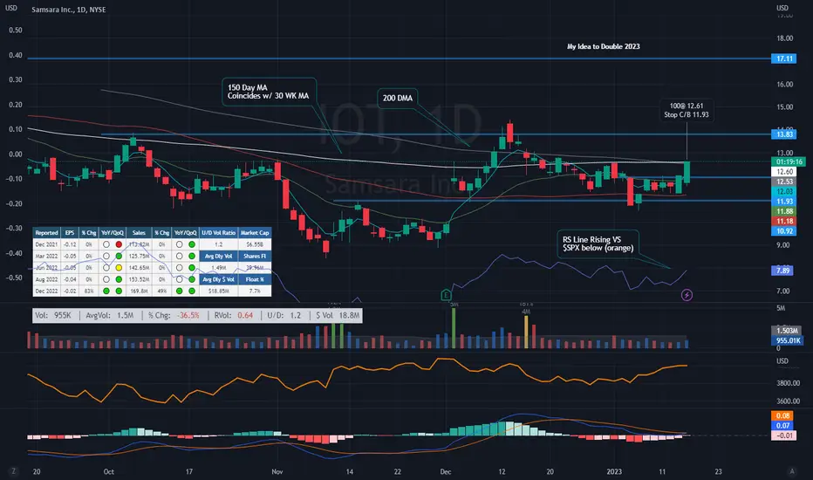Select the 'RS Line Rising VS $SPX' note
This screenshot has width=813, height=480.
pos(598,243)
